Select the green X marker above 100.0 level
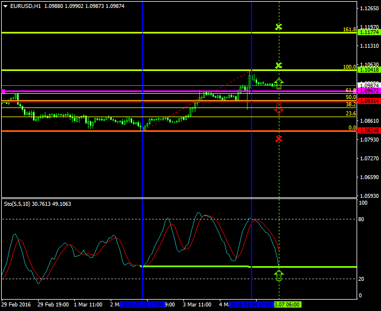This screenshot has width=381, height=311. [278, 65]
